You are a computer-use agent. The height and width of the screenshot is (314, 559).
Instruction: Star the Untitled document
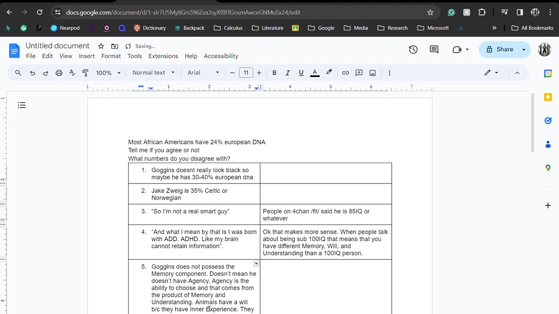[x=101, y=46]
